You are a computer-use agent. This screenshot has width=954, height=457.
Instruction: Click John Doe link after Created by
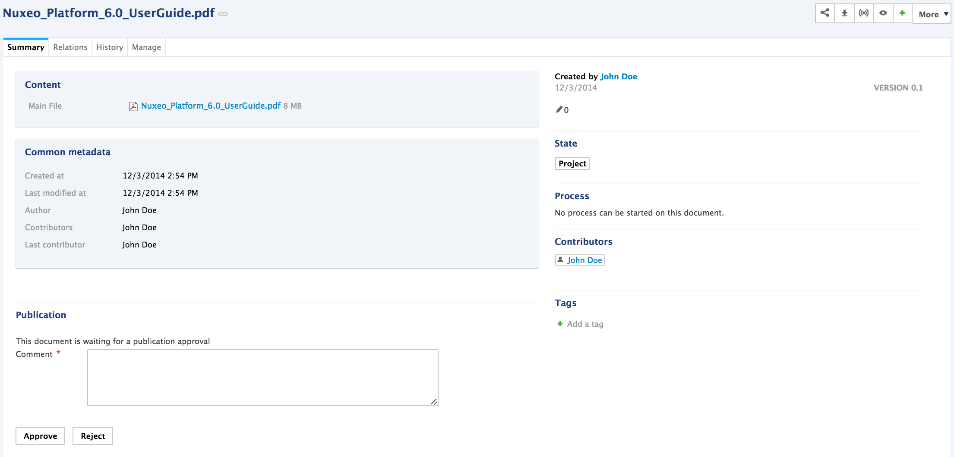tap(619, 76)
